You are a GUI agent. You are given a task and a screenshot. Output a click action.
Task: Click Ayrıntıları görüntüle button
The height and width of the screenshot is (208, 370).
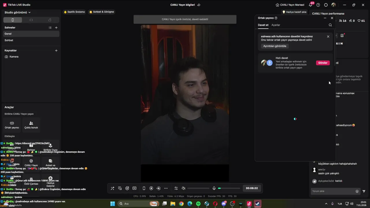coord(275,46)
